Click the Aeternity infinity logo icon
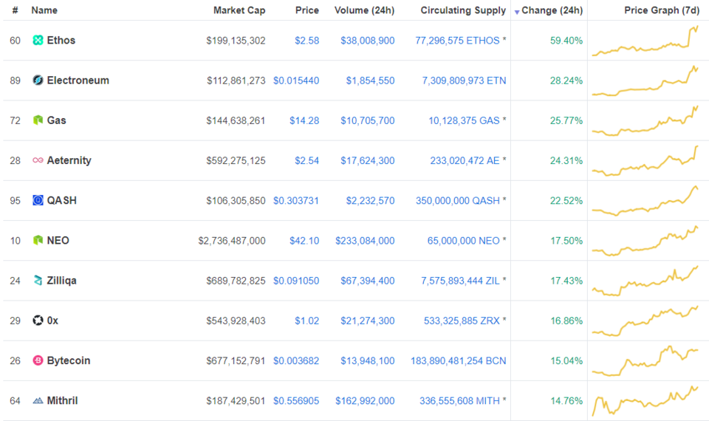Viewport: 709px width, 421px height. click(38, 160)
